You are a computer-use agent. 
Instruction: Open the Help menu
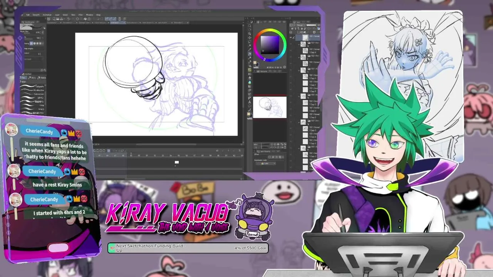98,15
